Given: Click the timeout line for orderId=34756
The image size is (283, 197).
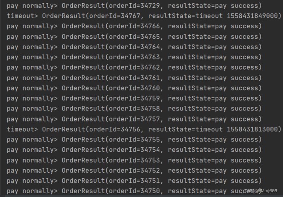Looking at the screenshot, I should pos(144,130).
